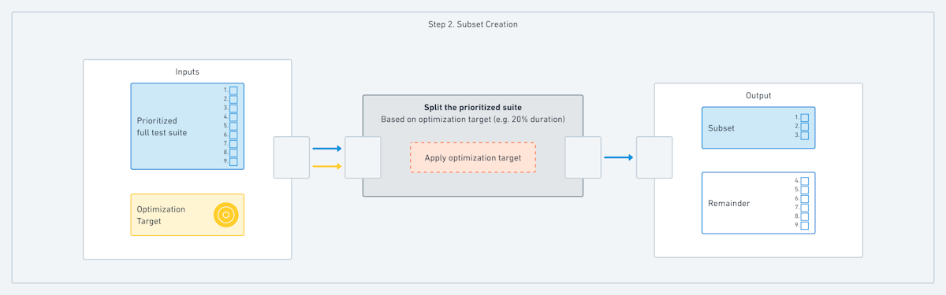This screenshot has height=295, width=946.
Task: Select the connector square on Output's left edge
Action: 654,157
